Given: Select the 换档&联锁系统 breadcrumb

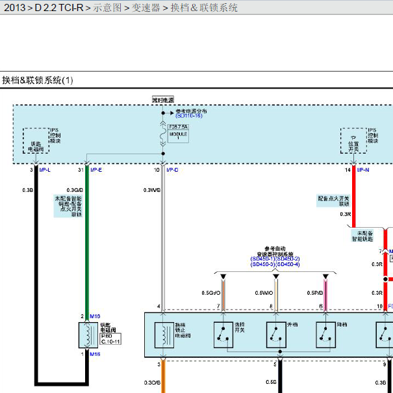Looking at the screenshot, I should tap(204, 8).
